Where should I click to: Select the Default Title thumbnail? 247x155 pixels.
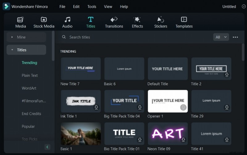(x=168, y=69)
